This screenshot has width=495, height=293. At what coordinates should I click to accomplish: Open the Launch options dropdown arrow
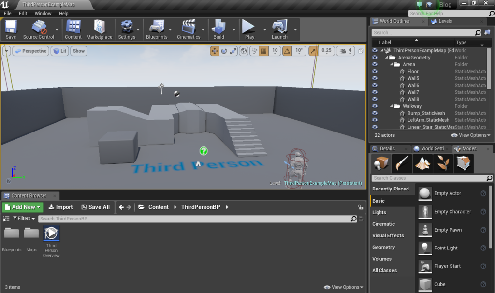pyautogui.click(x=295, y=29)
